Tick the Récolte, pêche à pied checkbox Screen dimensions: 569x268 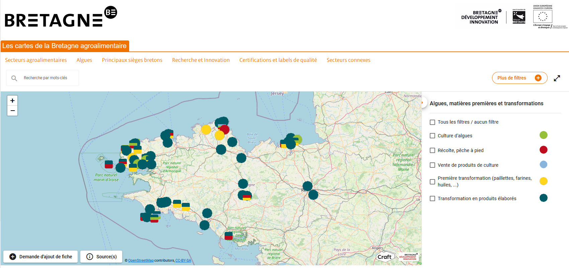432,150
